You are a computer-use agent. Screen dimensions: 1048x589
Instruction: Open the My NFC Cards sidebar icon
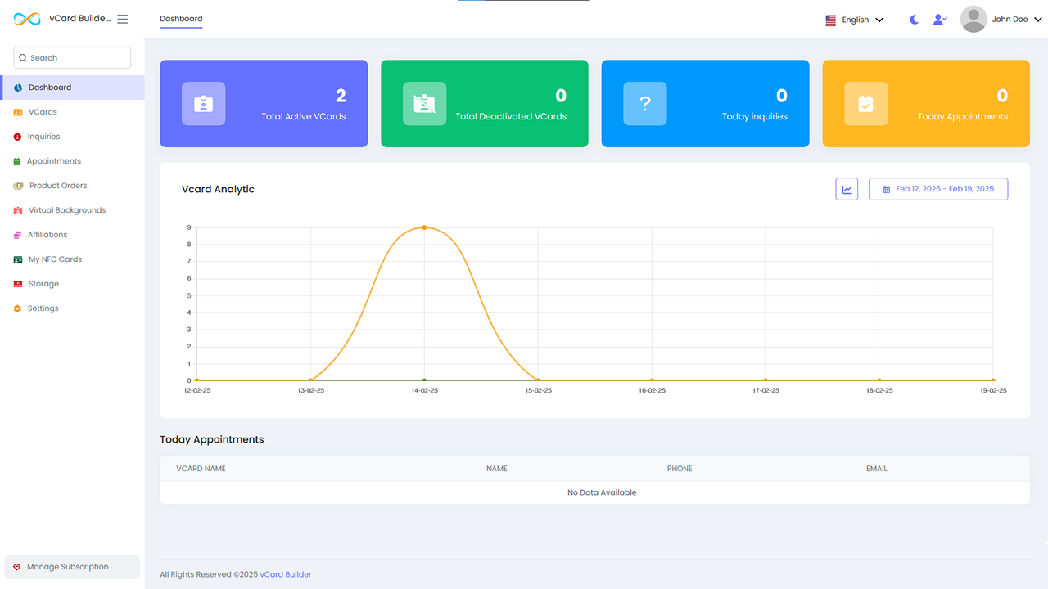click(18, 259)
